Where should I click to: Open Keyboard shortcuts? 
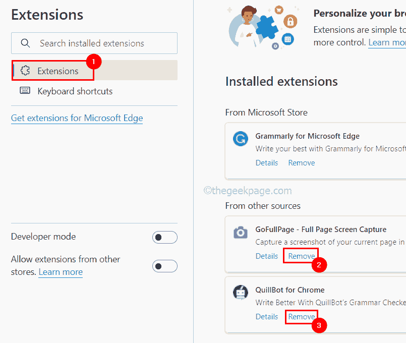pos(74,91)
